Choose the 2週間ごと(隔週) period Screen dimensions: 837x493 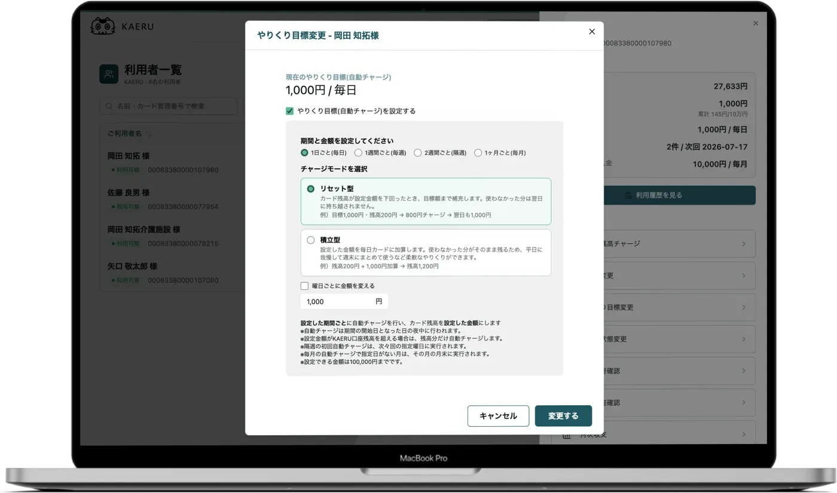pos(418,152)
